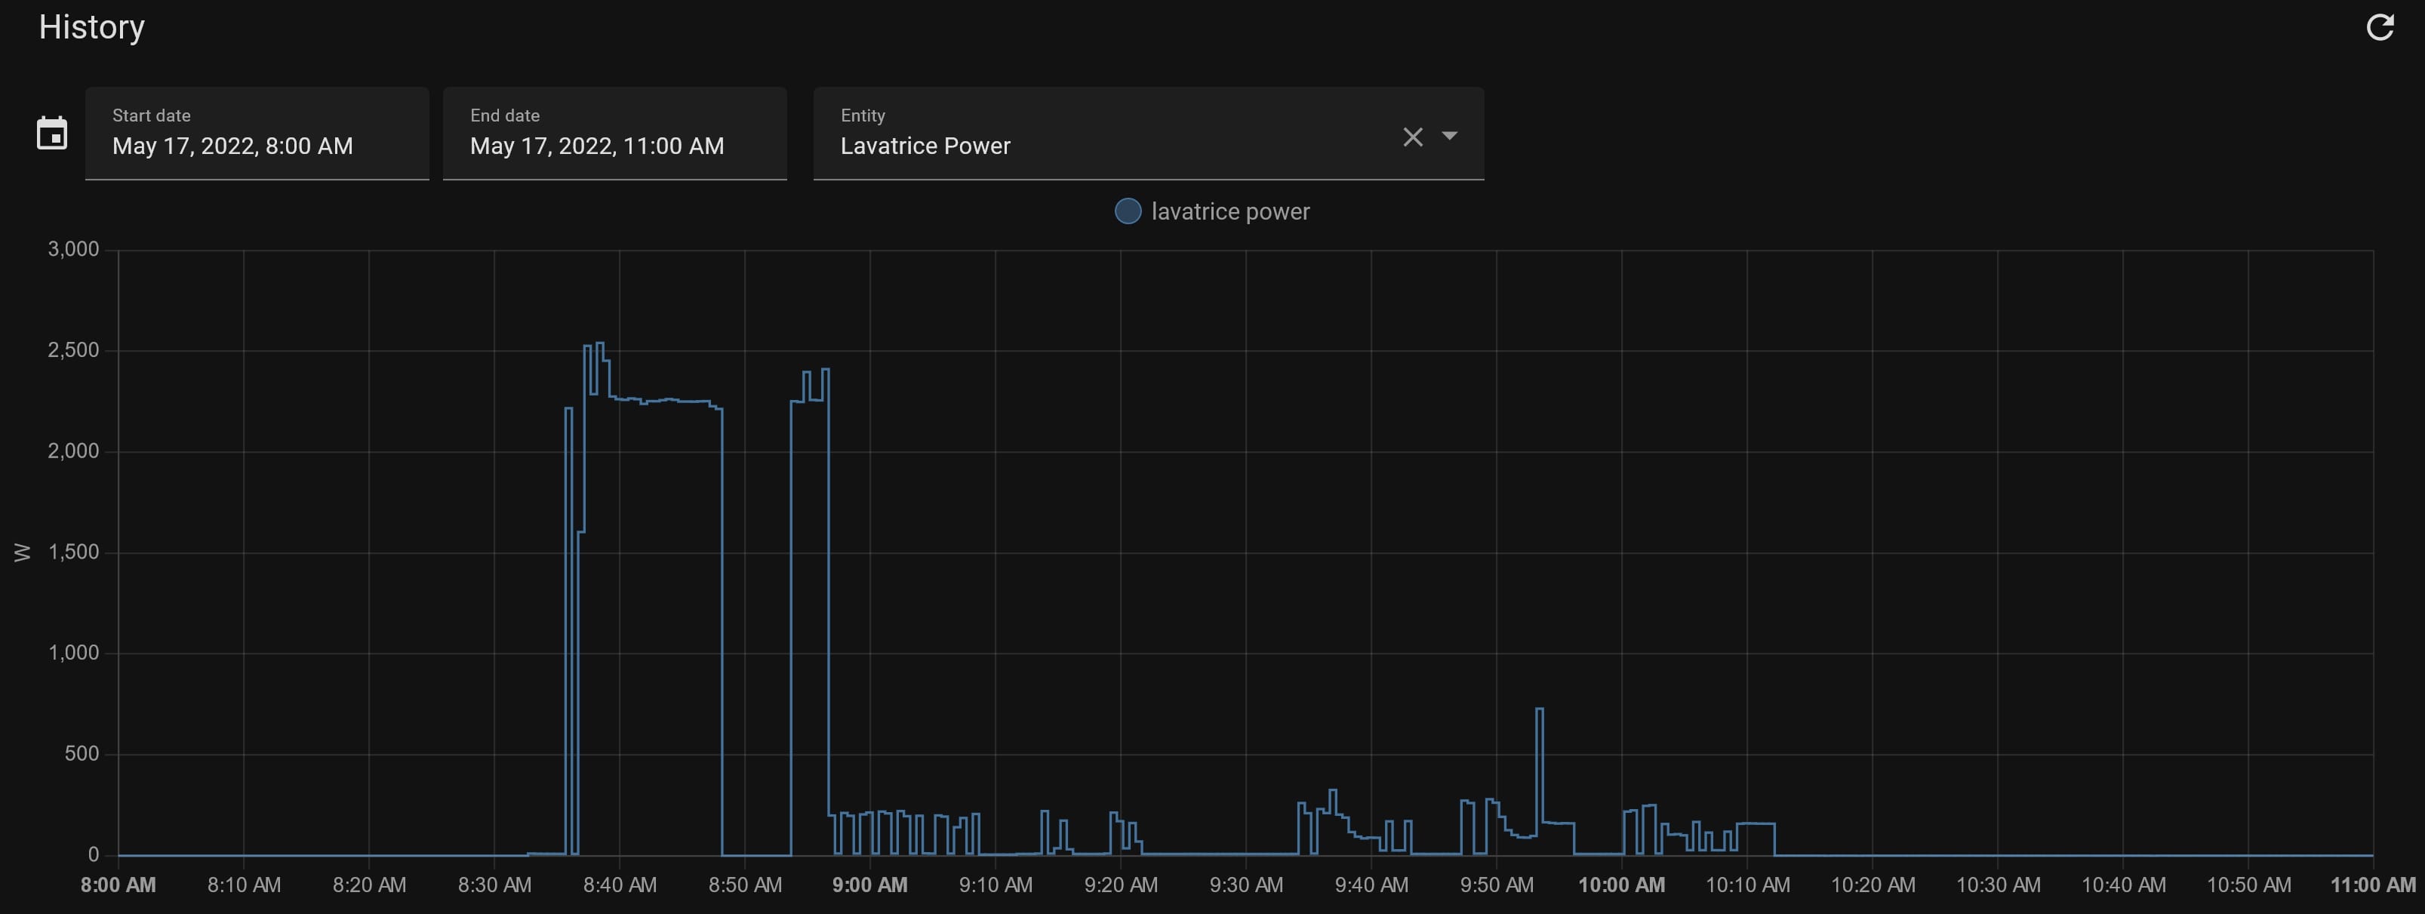Click the 9:00 AM time axis label

click(869, 886)
